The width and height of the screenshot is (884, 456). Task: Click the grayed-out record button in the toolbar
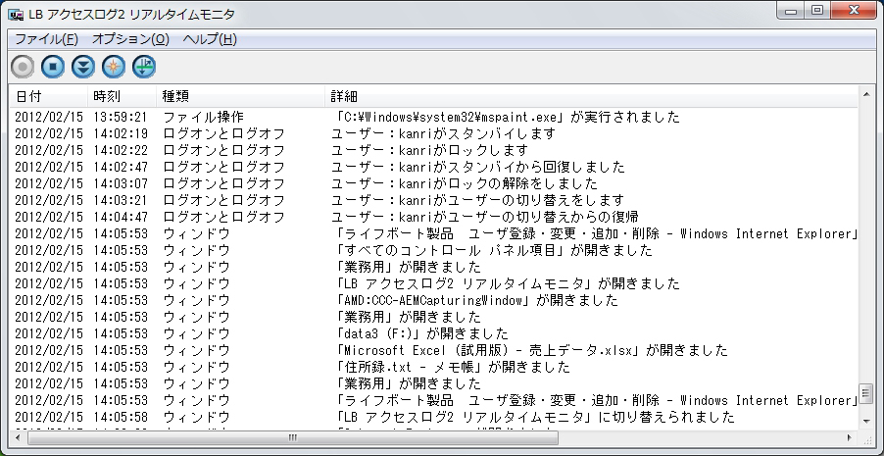pyautogui.click(x=23, y=67)
